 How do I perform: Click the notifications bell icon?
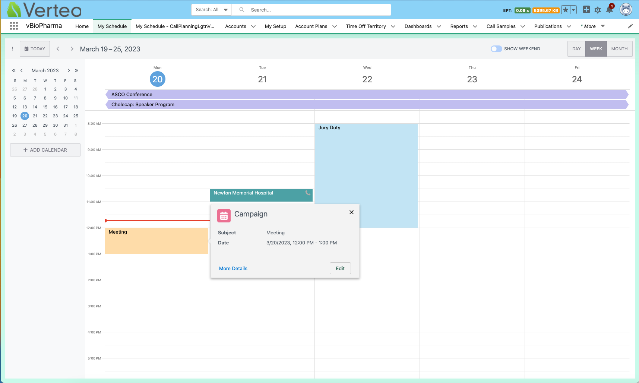point(610,10)
